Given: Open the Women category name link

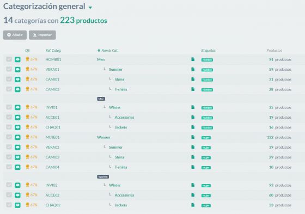Looking at the screenshot, I should (103, 137).
